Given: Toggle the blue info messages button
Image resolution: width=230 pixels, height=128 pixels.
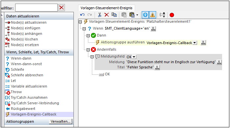Looking at the screenshot, I should [145, 15].
